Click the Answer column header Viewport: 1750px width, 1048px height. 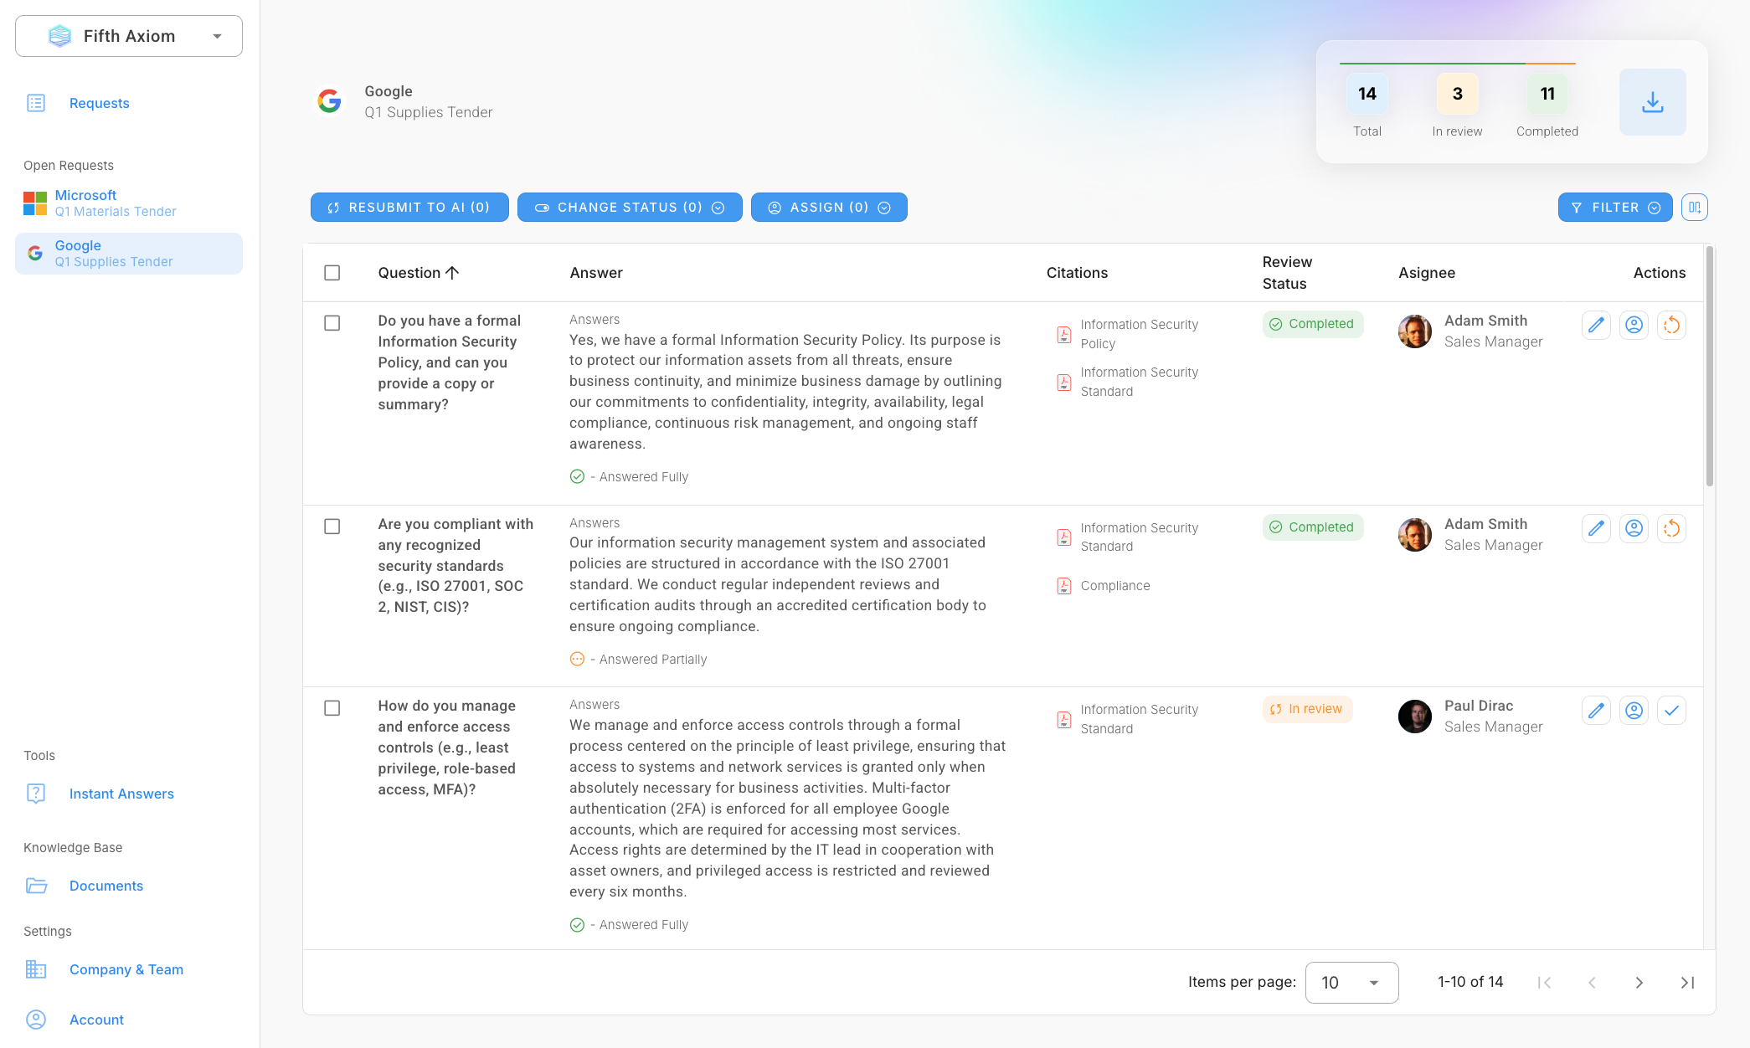[596, 273]
